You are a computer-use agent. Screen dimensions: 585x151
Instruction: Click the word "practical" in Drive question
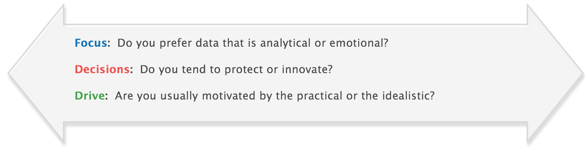tap(320, 96)
